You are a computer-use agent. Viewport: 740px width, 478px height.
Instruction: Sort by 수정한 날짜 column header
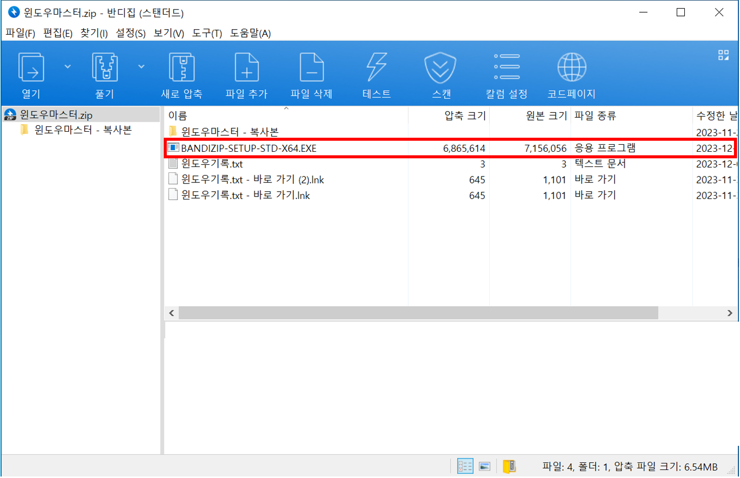(715, 116)
